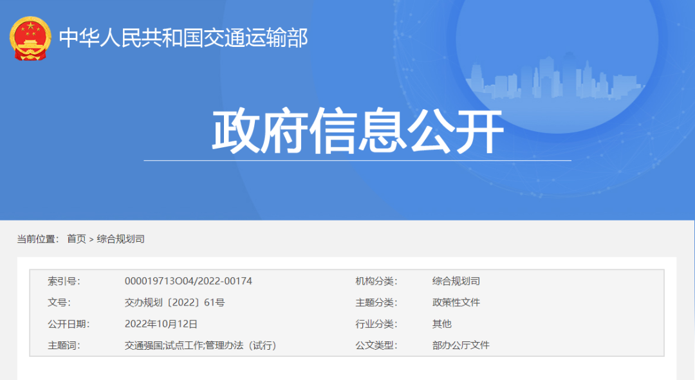The height and width of the screenshot is (380, 695).
Task: Open 中华人民共和国交通运输部 site title
Action: pos(183,38)
